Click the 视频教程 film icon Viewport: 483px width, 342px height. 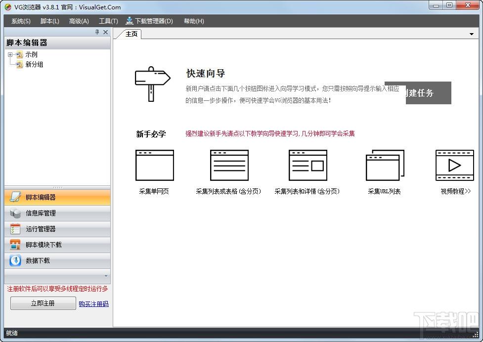(x=455, y=165)
